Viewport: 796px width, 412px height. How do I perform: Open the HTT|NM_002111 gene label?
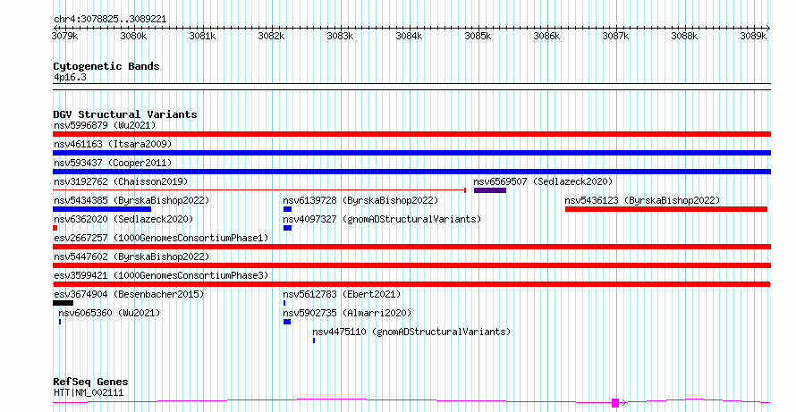coord(89,392)
